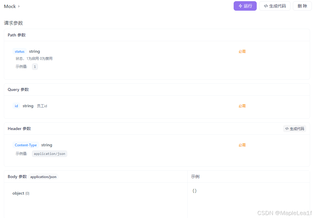Click the application/json tag beside Body 参数
Viewport: 313px width, 218px height.
click(43, 177)
